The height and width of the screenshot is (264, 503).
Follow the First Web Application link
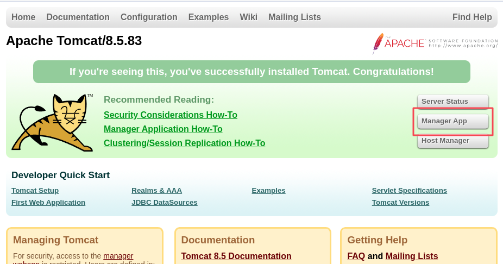pyautogui.click(x=48, y=203)
